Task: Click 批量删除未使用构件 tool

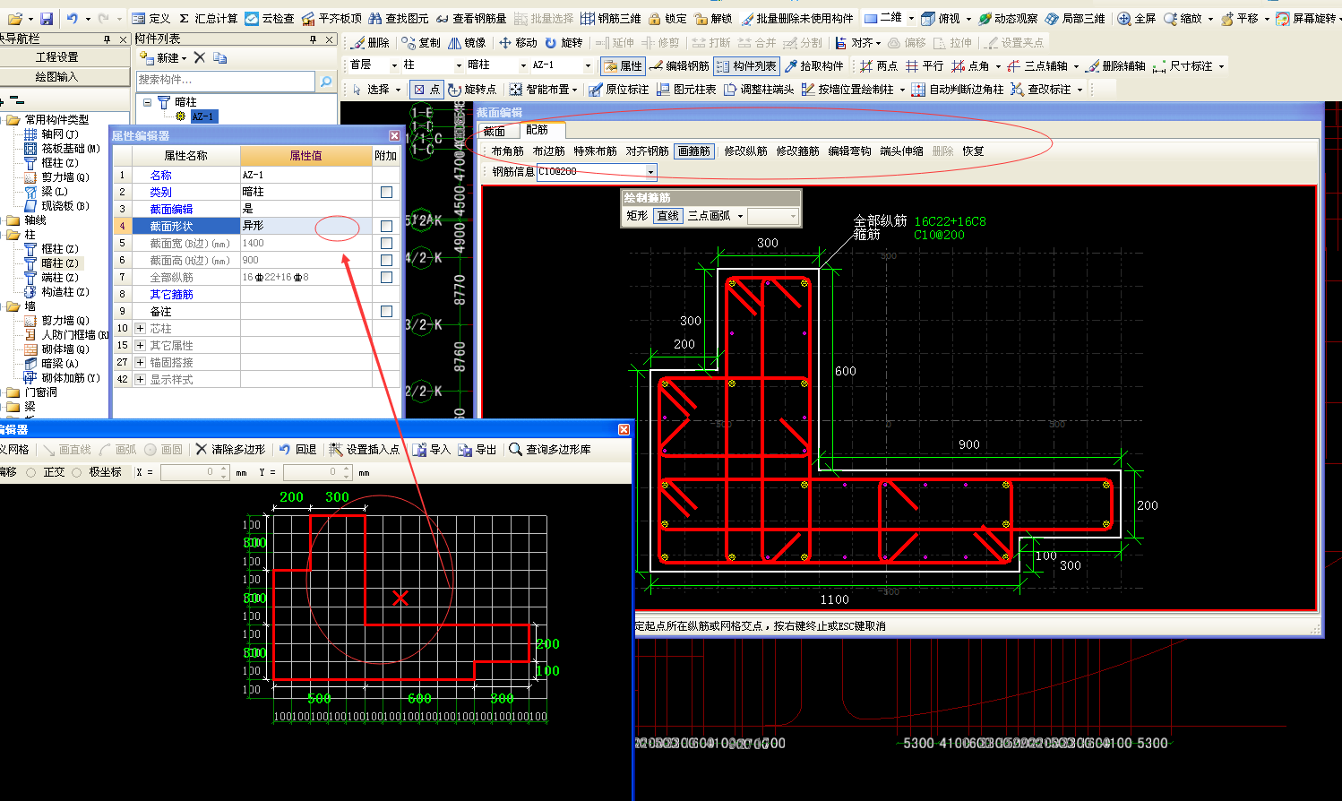Action: pyautogui.click(x=797, y=18)
